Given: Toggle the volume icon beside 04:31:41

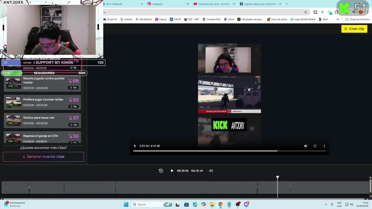Looking at the screenshot, I should pos(211,171).
